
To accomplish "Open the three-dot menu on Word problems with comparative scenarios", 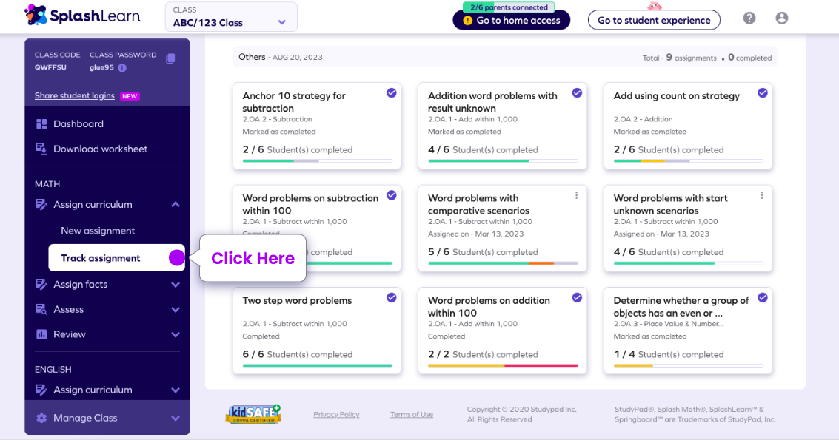I will (x=577, y=195).
